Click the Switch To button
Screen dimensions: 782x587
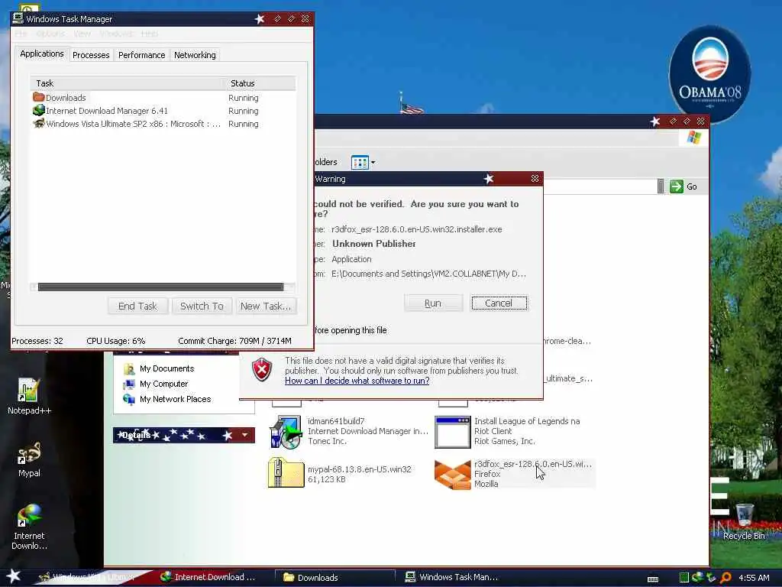[x=202, y=306]
